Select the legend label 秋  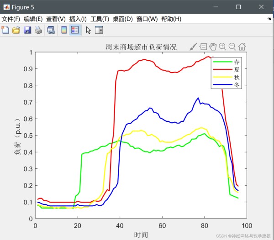tap(237, 77)
